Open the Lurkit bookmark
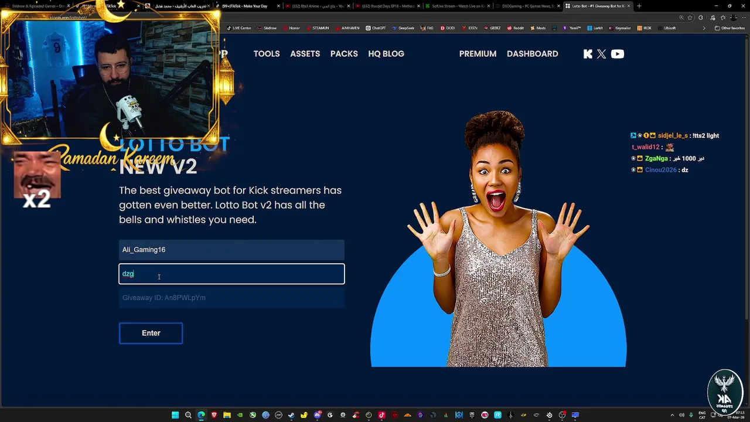This screenshot has height=422, width=750. [595, 28]
